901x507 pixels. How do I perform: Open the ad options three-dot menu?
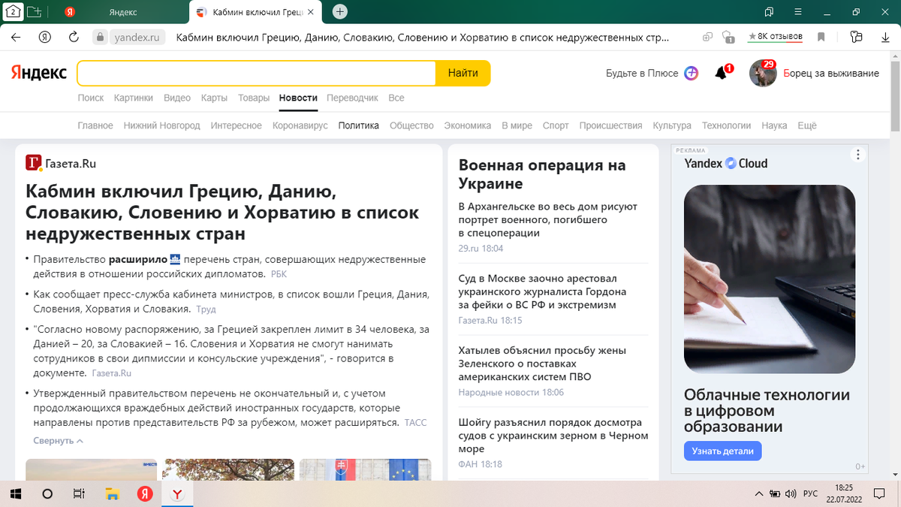(x=857, y=155)
